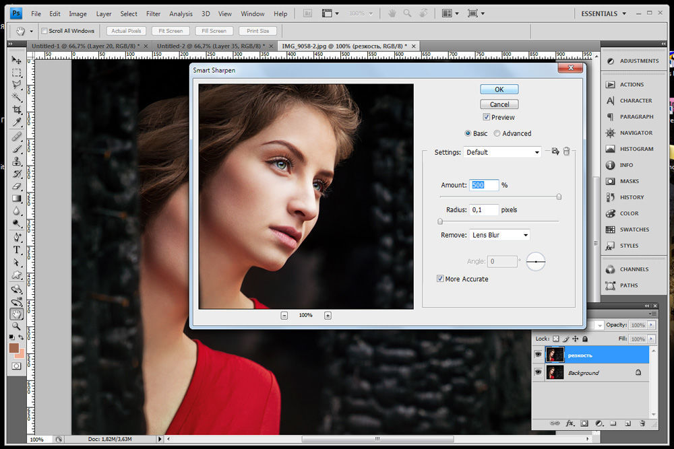Switch to Untitled-1 document tab
Image resolution: width=674 pixels, height=449 pixels.
(x=86, y=46)
